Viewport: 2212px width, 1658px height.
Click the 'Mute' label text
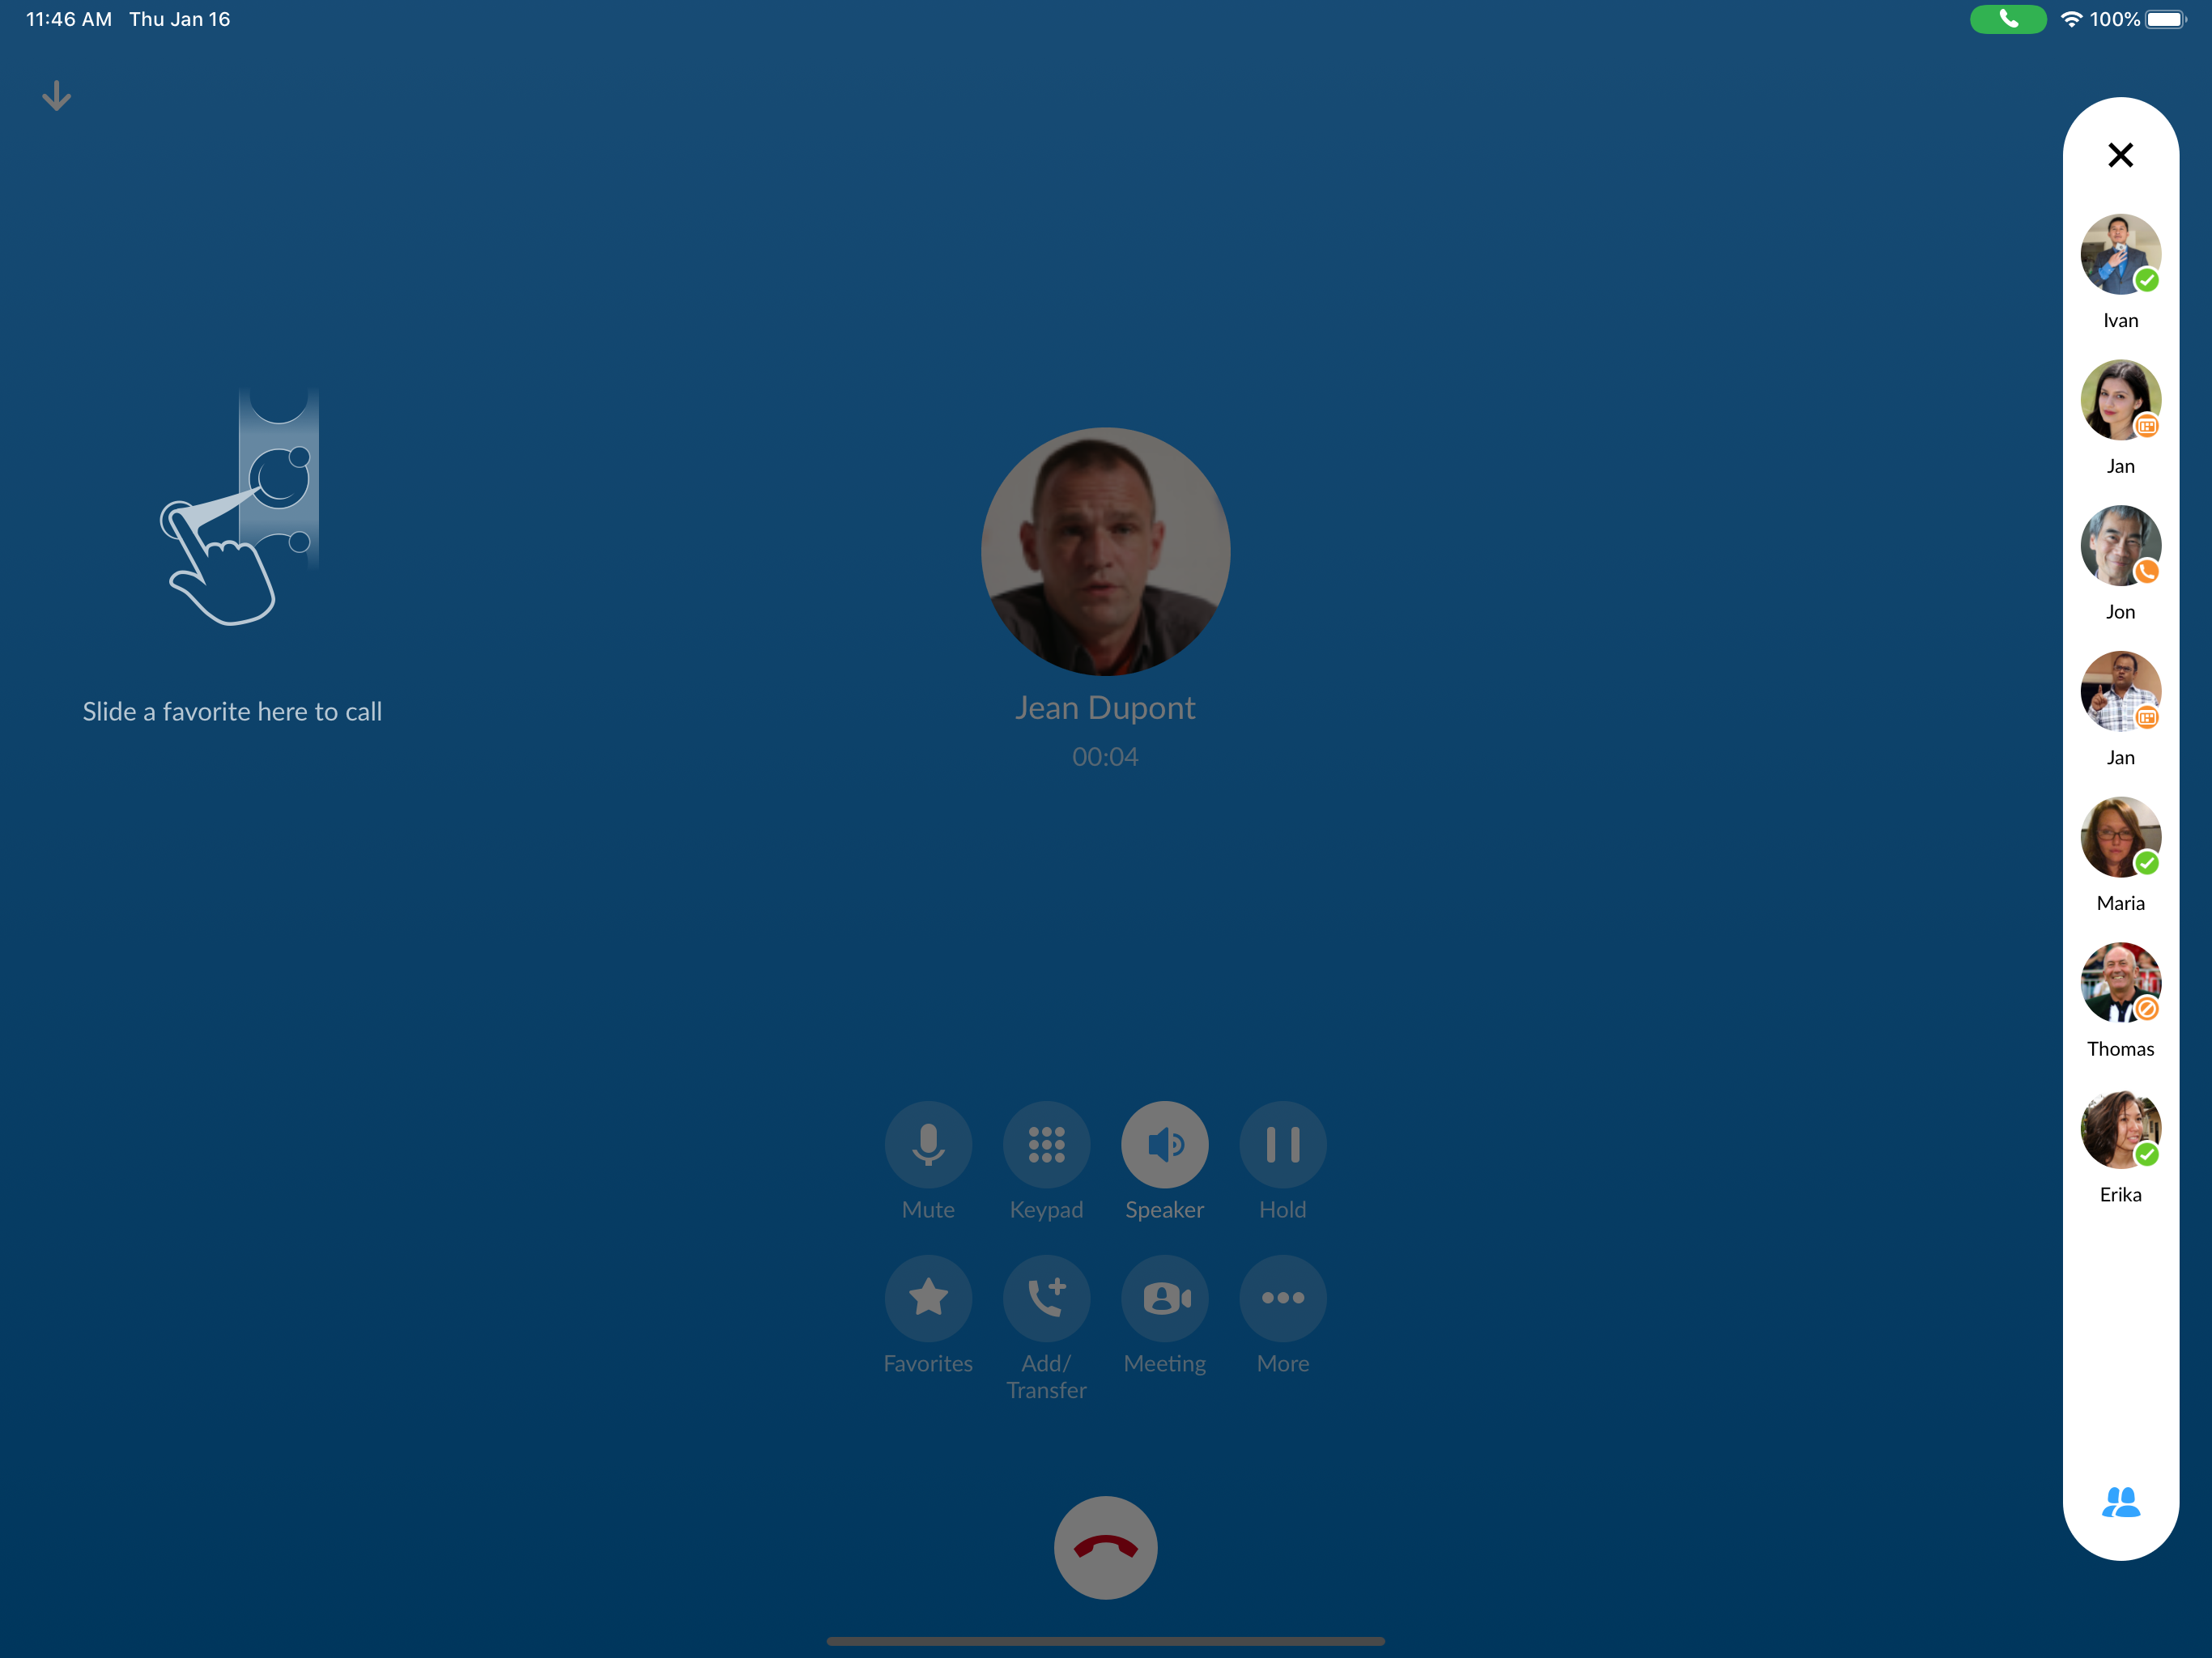pos(928,1210)
